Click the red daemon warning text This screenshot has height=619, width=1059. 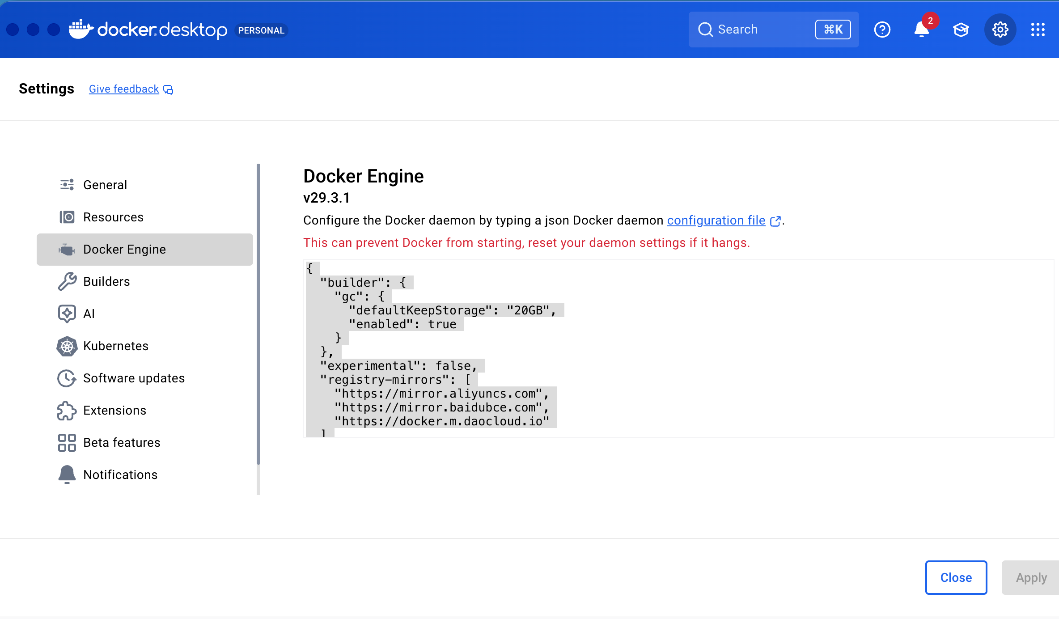click(526, 243)
